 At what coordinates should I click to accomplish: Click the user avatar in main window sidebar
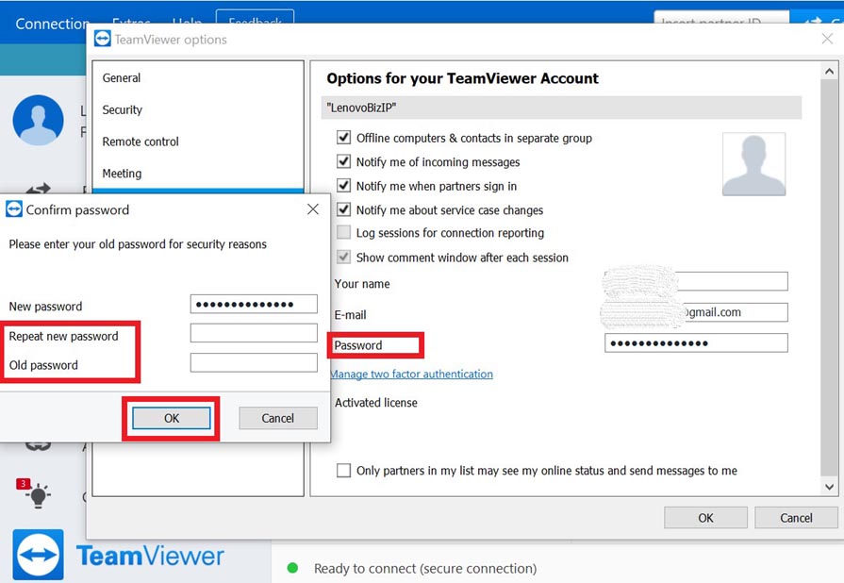[x=39, y=120]
